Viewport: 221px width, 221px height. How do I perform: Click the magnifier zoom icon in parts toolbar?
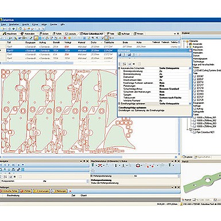pyautogui.click(x=93, y=38)
